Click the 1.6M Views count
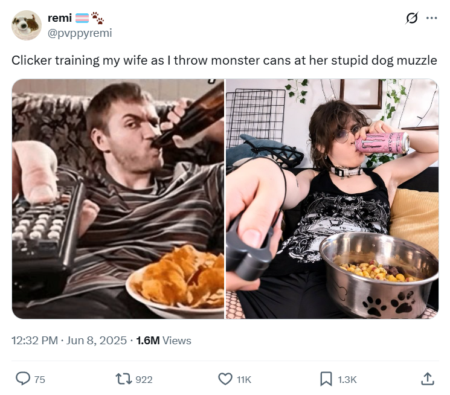Image resolution: width=450 pixels, height=395 pixels. click(x=164, y=341)
